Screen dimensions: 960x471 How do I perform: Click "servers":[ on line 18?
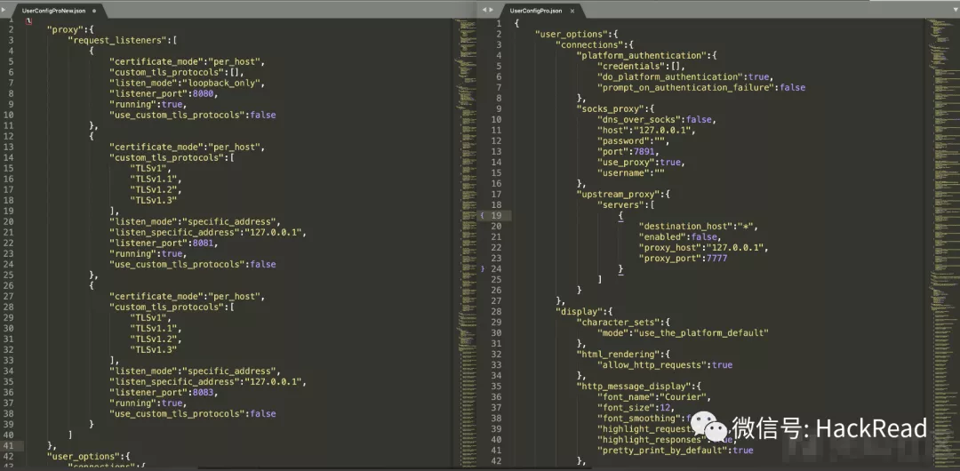(x=626, y=205)
